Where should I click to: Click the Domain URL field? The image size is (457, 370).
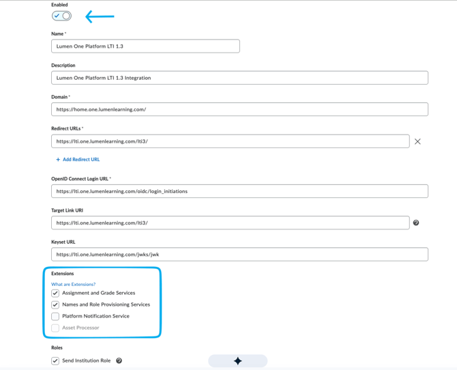(239, 109)
